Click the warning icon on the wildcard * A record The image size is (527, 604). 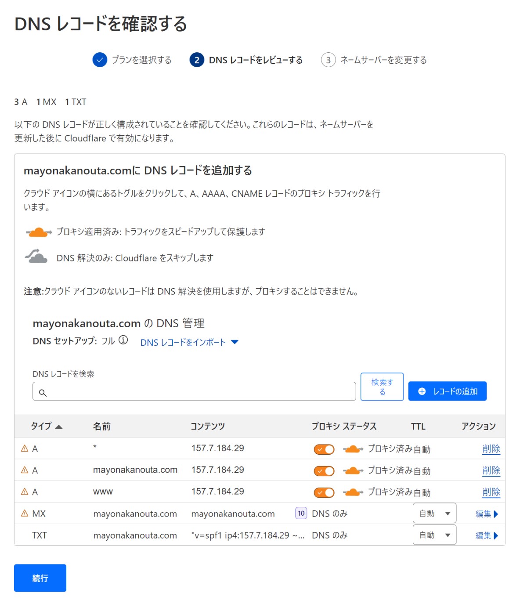(25, 448)
